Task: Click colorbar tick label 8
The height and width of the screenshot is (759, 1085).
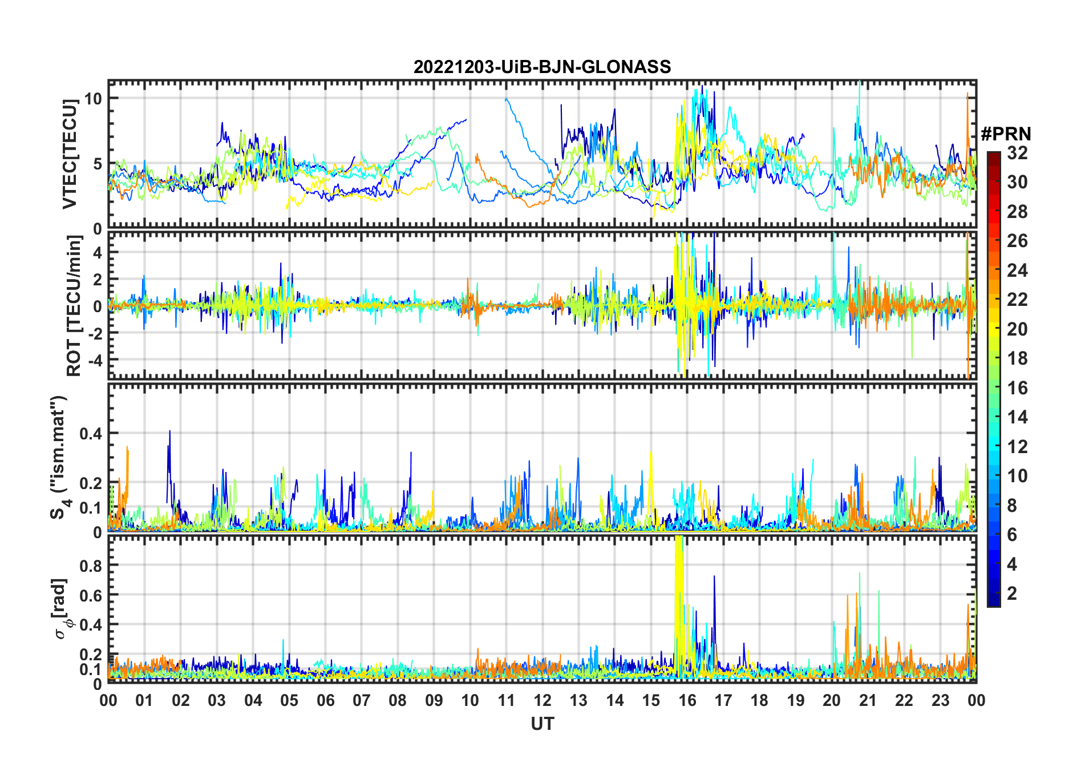Action: pyautogui.click(x=1012, y=505)
